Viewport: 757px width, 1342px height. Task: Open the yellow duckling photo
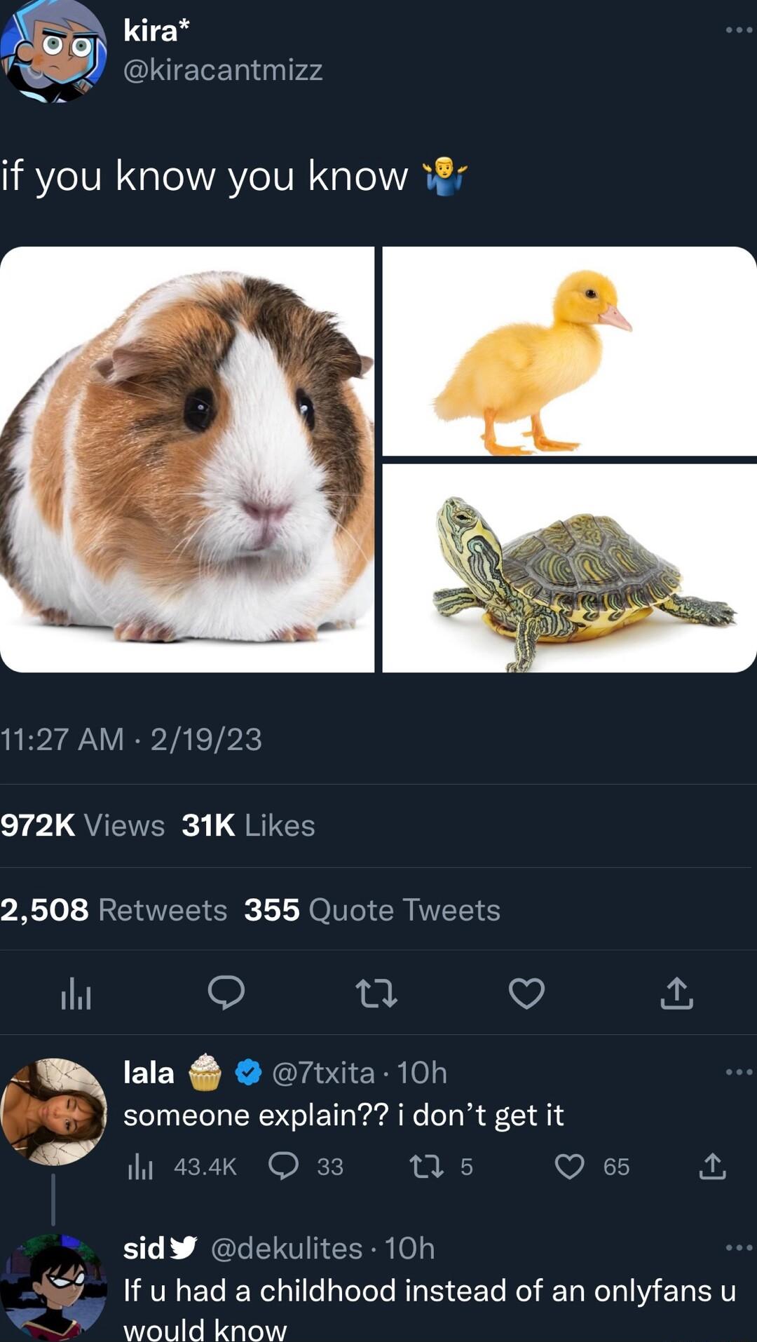click(x=569, y=351)
